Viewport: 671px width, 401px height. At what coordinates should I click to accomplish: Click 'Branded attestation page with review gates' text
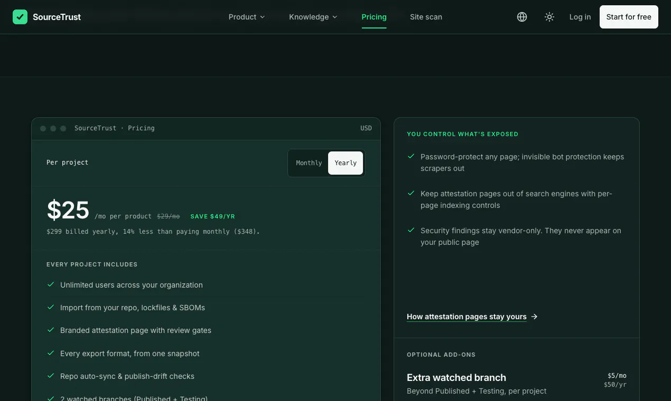pos(136,330)
